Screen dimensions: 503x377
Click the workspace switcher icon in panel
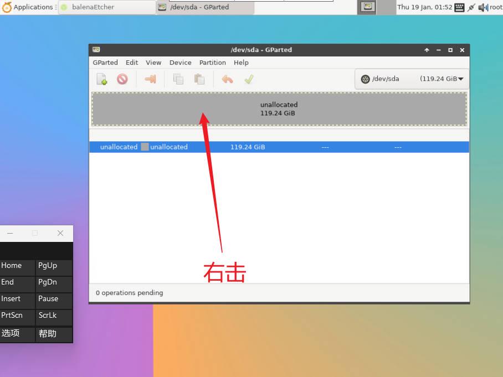pyautogui.click(x=367, y=7)
